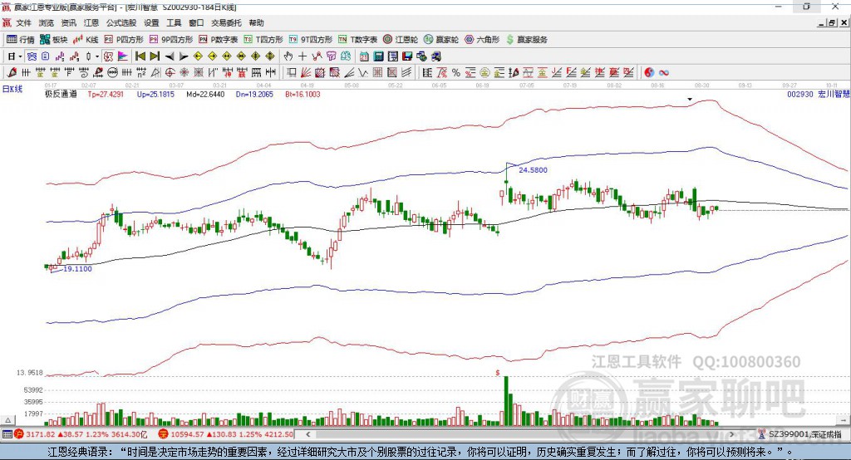Select the red fan lines tool
This screenshot has height=460, width=851.
[x=306, y=73]
